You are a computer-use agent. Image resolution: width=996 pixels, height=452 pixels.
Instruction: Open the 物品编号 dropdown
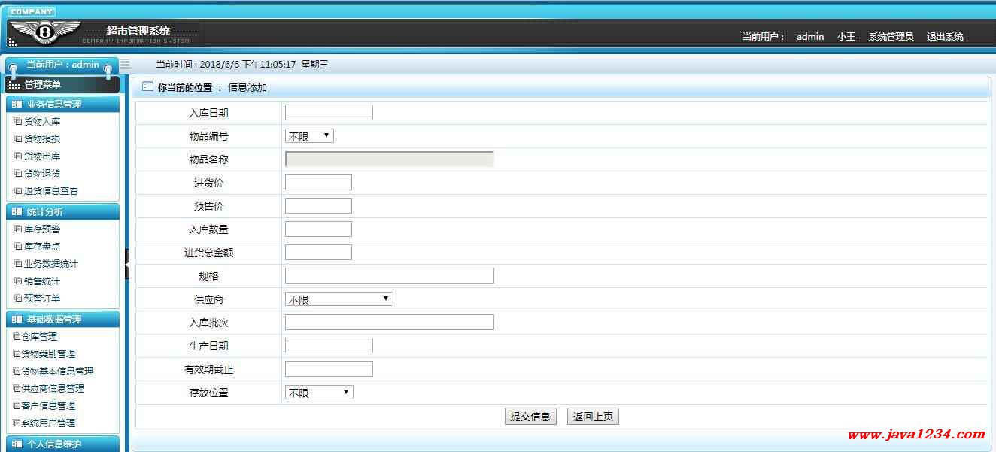click(309, 136)
